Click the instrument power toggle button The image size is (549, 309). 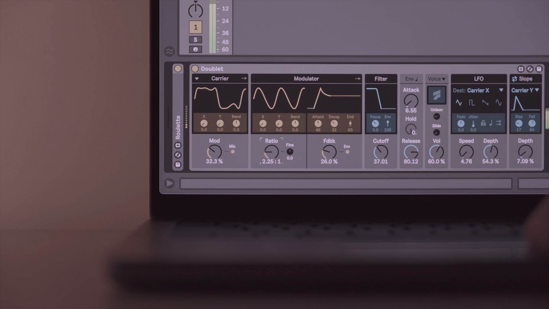[x=195, y=69]
